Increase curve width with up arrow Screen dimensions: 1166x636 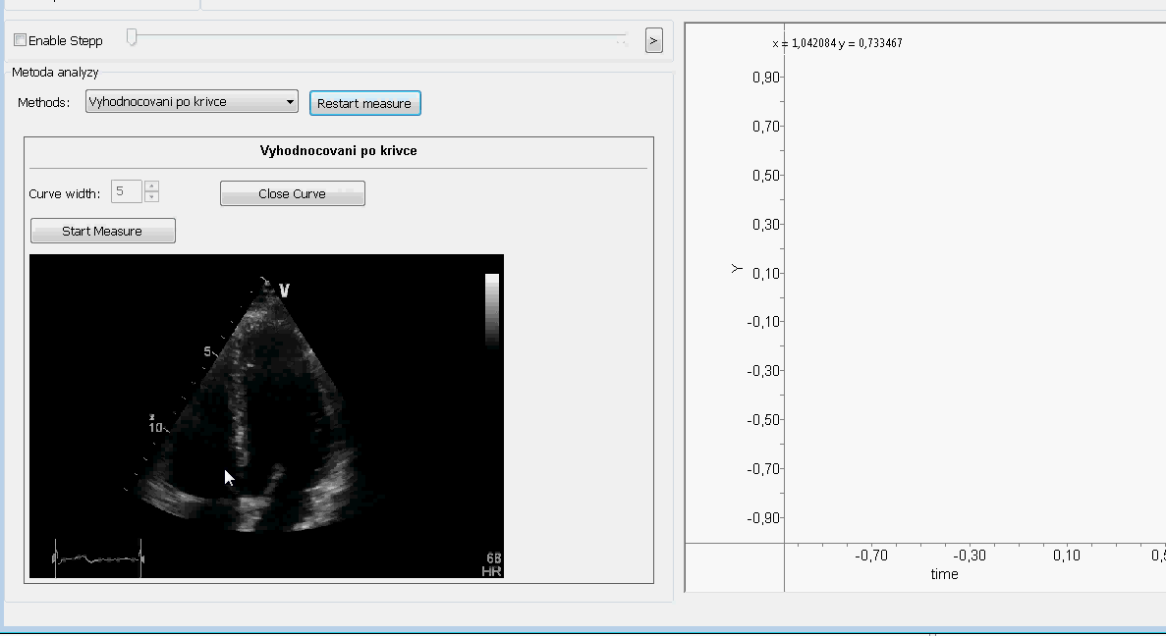tap(151, 185)
